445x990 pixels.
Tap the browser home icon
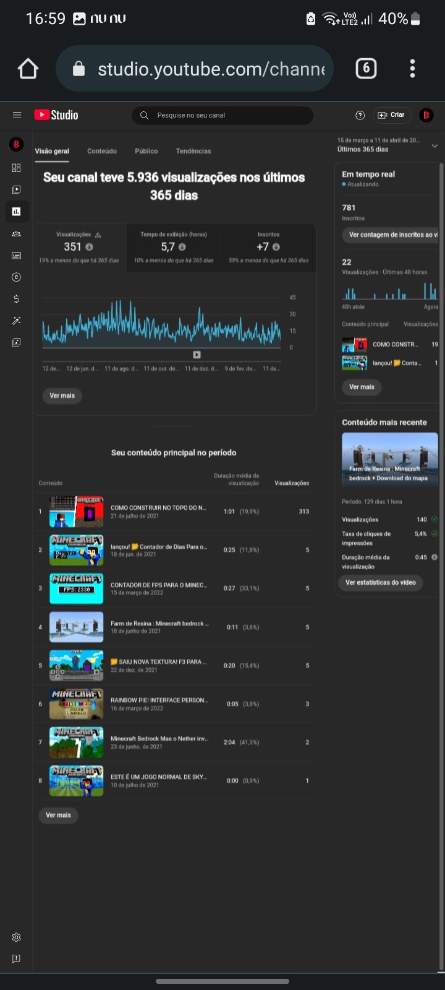(x=28, y=69)
